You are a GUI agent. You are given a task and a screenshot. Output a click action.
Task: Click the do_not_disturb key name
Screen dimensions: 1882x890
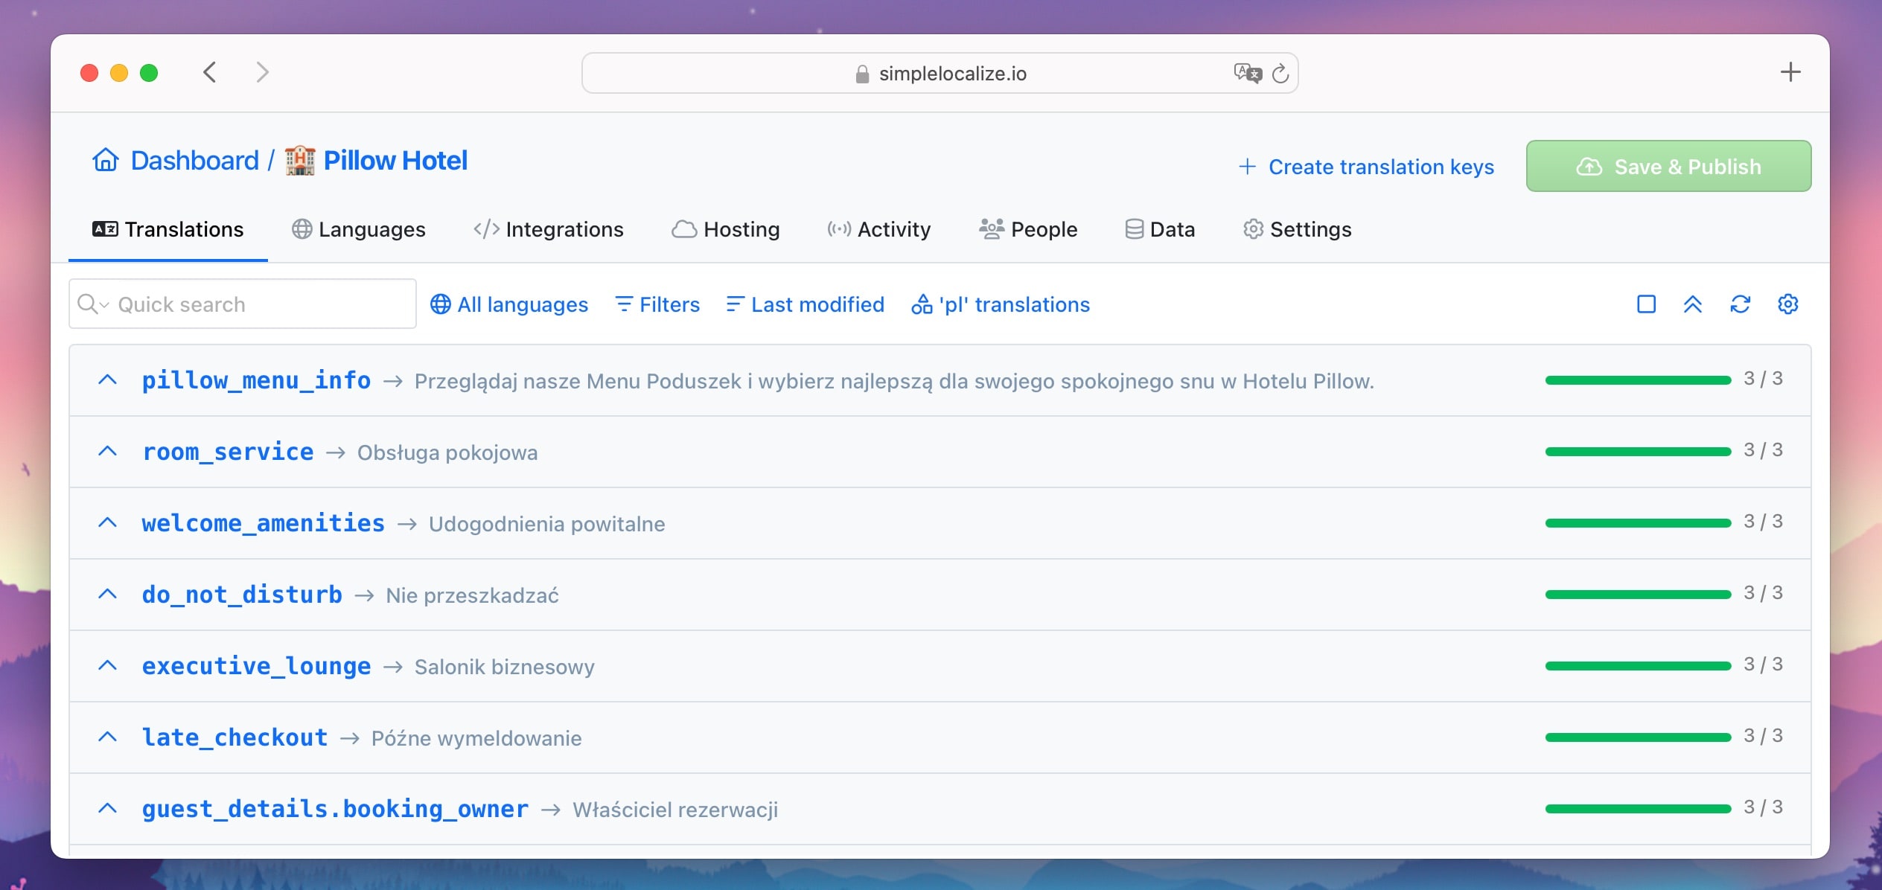pyautogui.click(x=242, y=595)
